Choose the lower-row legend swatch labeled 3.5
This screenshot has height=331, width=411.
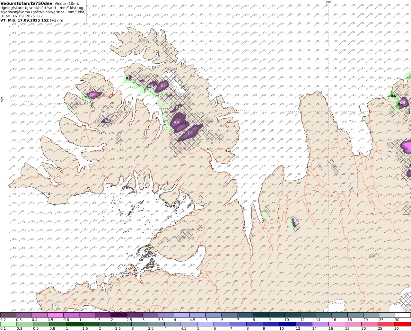(156, 324)
